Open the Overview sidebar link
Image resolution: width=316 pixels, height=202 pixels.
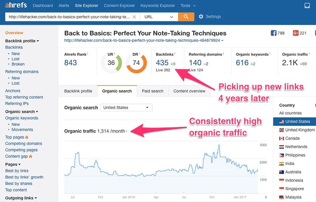click(14, 33)
